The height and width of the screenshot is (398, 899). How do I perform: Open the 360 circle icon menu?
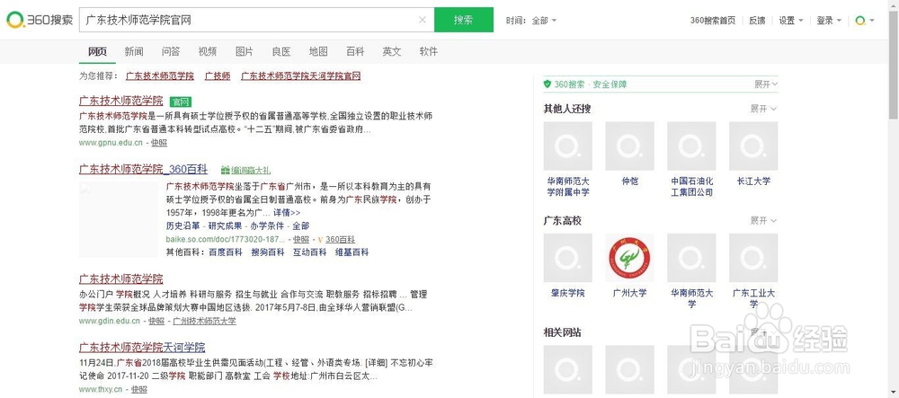point(865,21)
